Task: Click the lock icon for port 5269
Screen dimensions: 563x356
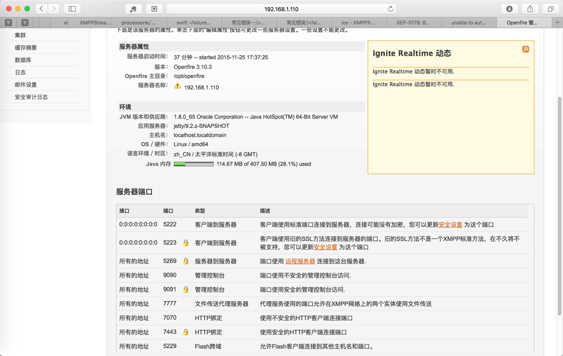Action: [186, 262]
